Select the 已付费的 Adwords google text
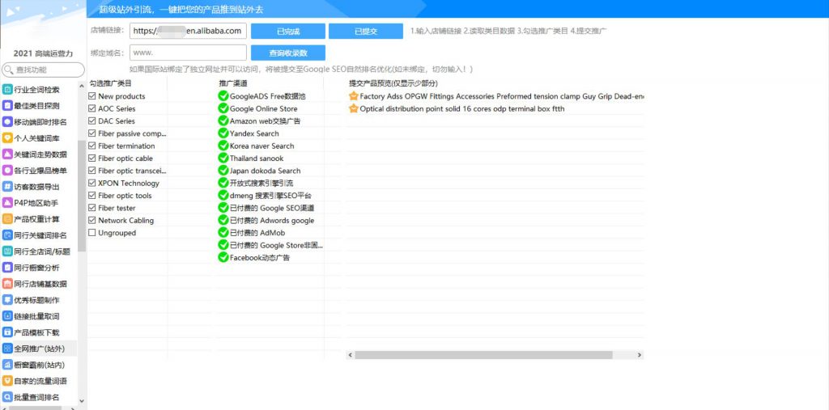The width and height of the screenshot is (829, 410). click(272, 220)
